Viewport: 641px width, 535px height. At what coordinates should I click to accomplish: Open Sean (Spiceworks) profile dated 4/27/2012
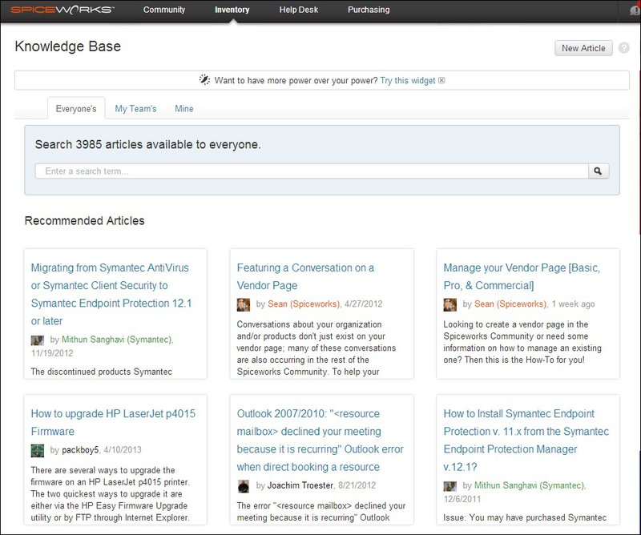tap(304, 304)
